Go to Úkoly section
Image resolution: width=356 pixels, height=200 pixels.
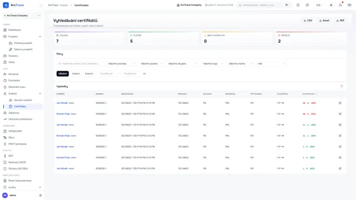click(x=12, y=62)
